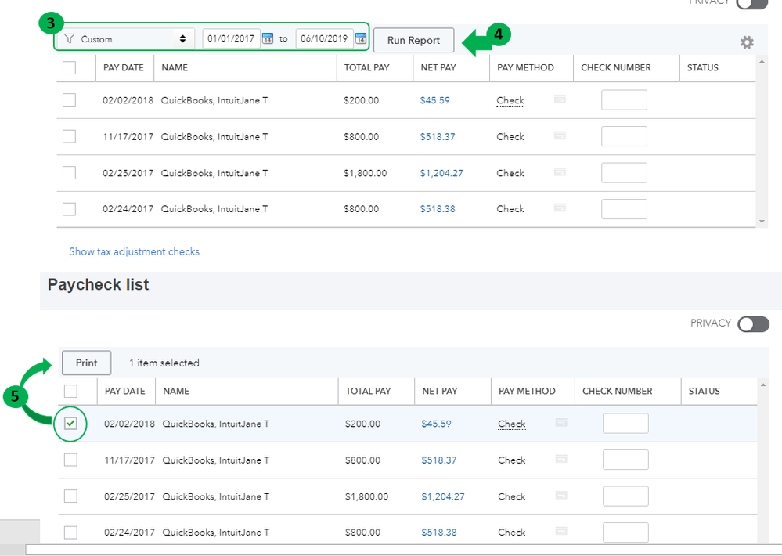Sort by the NET PAY column header in the lower table
Viewport: 782px width, 556px height.
click(x=439, y=391)
